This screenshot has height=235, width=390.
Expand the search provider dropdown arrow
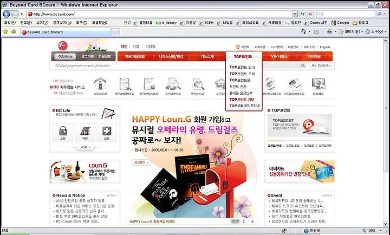pyautogui.click(x=385, y=14)
